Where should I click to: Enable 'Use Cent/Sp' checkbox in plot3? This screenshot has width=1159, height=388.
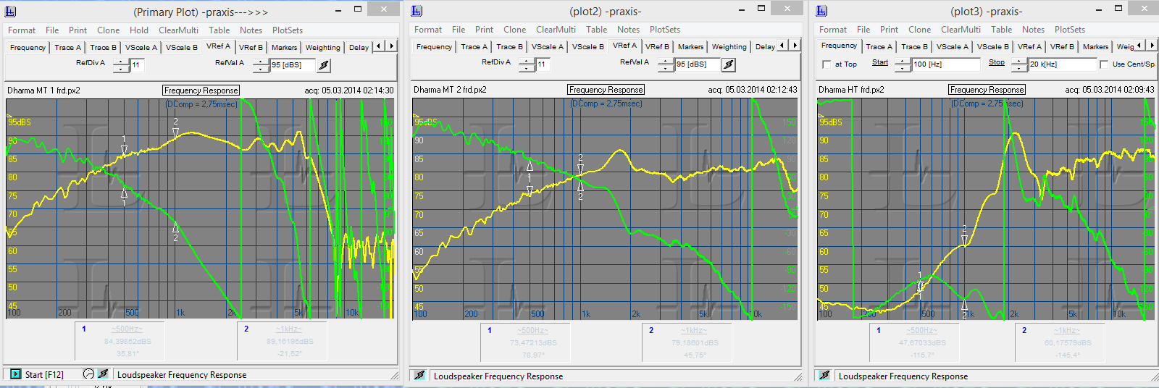pyautogui.click(x=1104, y=64)
